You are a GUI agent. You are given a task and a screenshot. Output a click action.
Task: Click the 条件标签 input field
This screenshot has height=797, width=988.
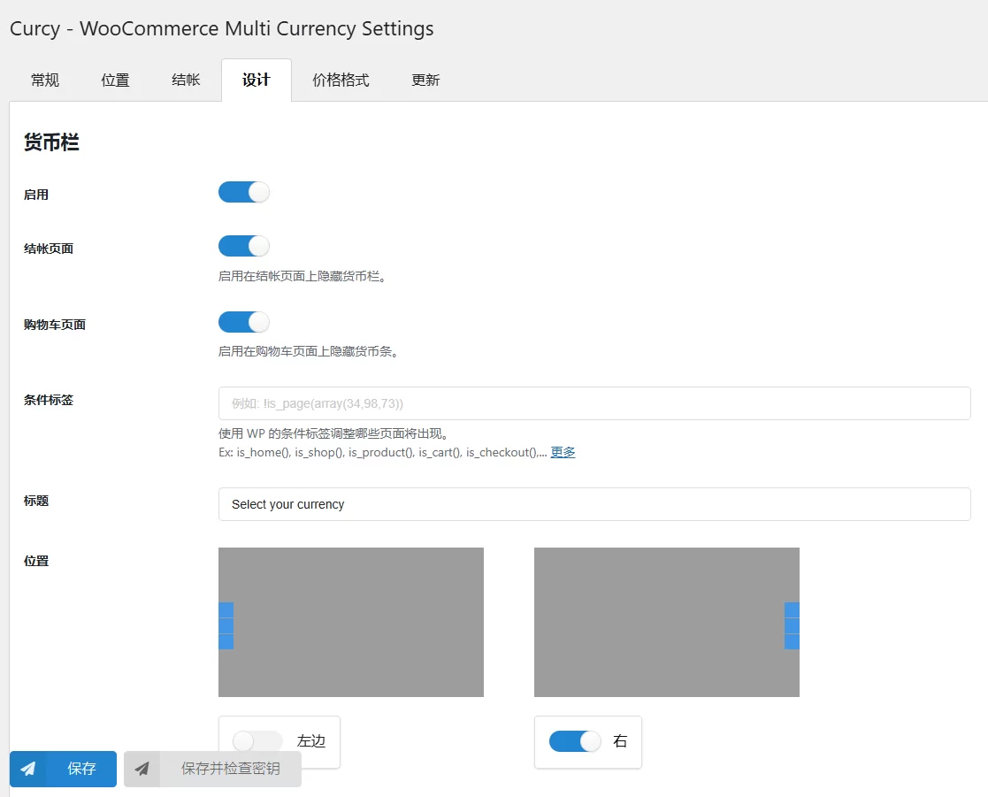pos(594,403)
